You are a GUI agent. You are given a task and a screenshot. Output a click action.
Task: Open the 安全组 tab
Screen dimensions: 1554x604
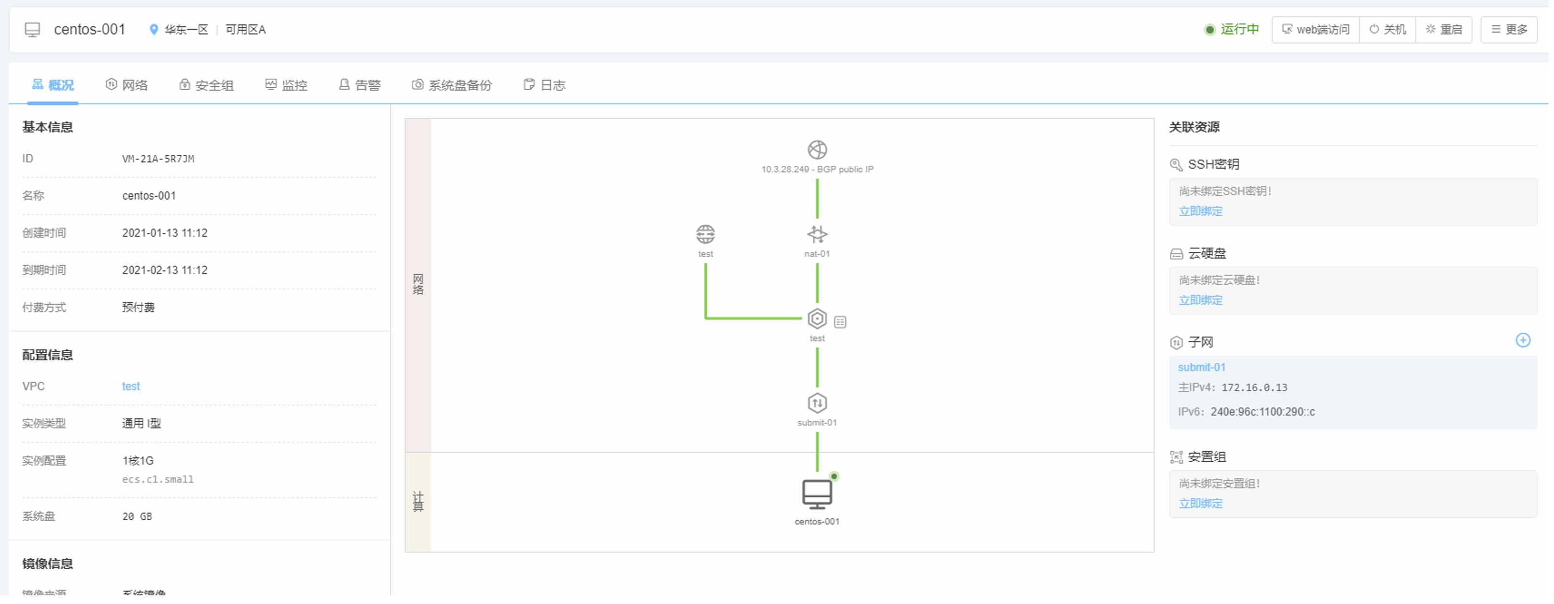pos(207,85)
